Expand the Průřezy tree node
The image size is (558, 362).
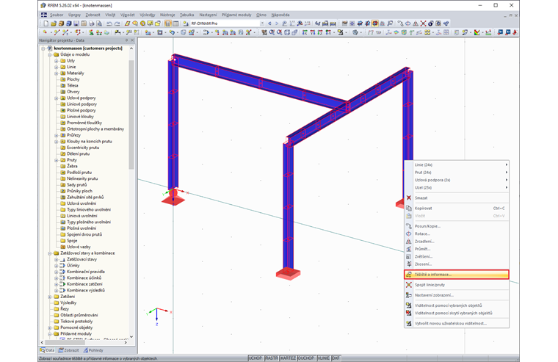[x=57, y=135]
